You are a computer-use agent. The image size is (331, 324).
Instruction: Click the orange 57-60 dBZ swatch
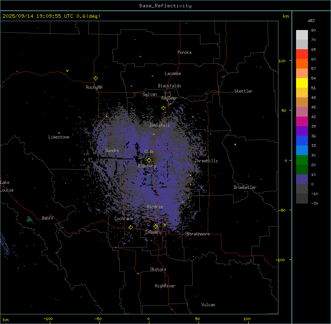click(302, 63)
